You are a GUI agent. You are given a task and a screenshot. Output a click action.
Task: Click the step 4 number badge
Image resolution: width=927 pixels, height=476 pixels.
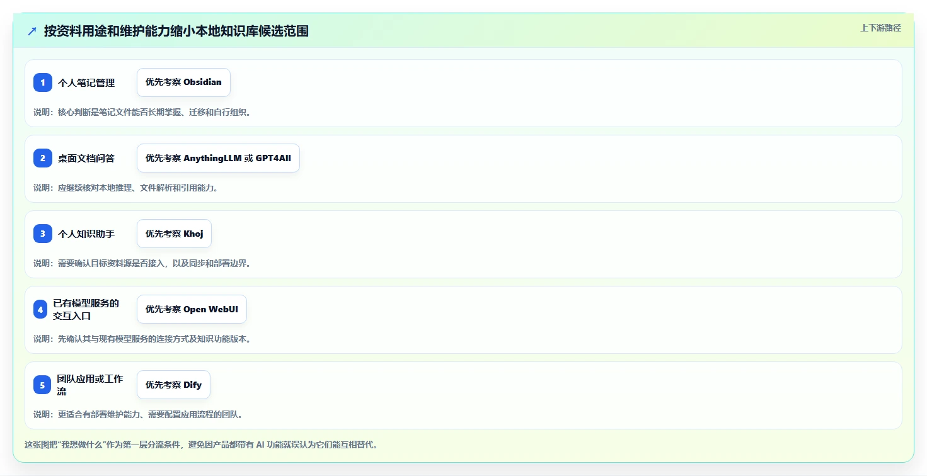pos(40,309)
